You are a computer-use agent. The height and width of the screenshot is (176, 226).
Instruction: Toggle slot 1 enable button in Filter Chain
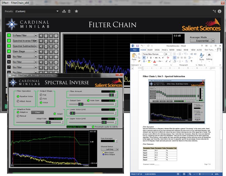point(9,35)
